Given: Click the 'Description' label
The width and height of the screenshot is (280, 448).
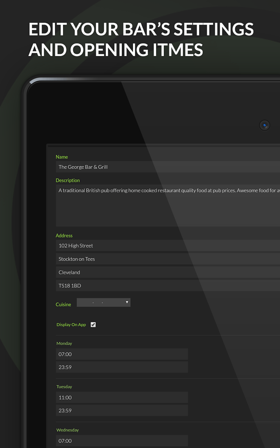Looking at the screenshot, I should click(68, 181).
